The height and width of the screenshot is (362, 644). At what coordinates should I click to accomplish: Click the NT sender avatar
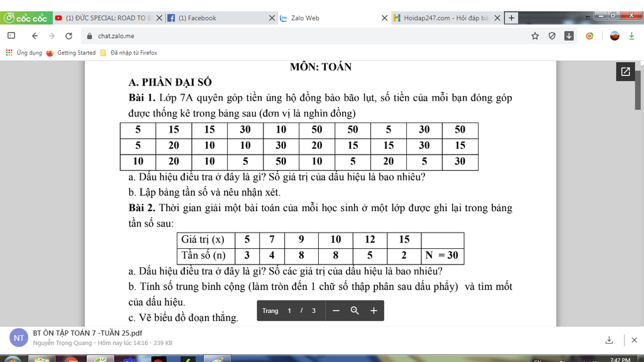point(19,337)
